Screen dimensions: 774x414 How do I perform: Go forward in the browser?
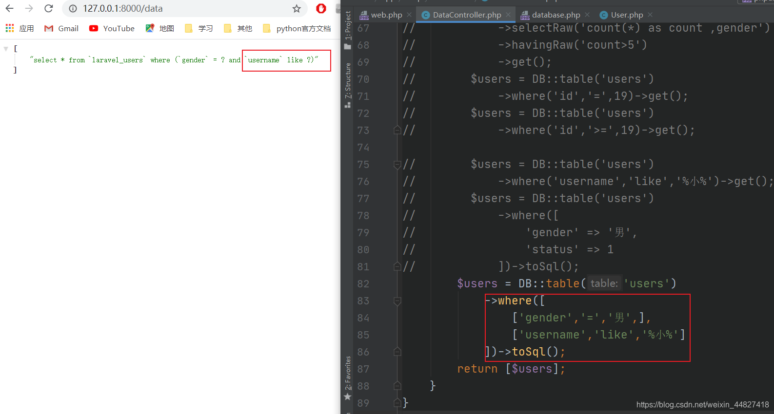[29, 8]
